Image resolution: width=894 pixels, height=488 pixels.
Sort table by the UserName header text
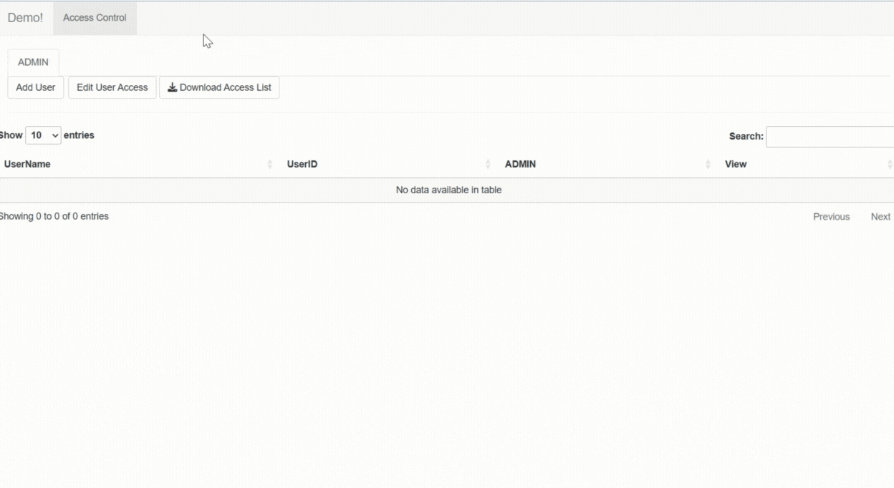(27, 165)
